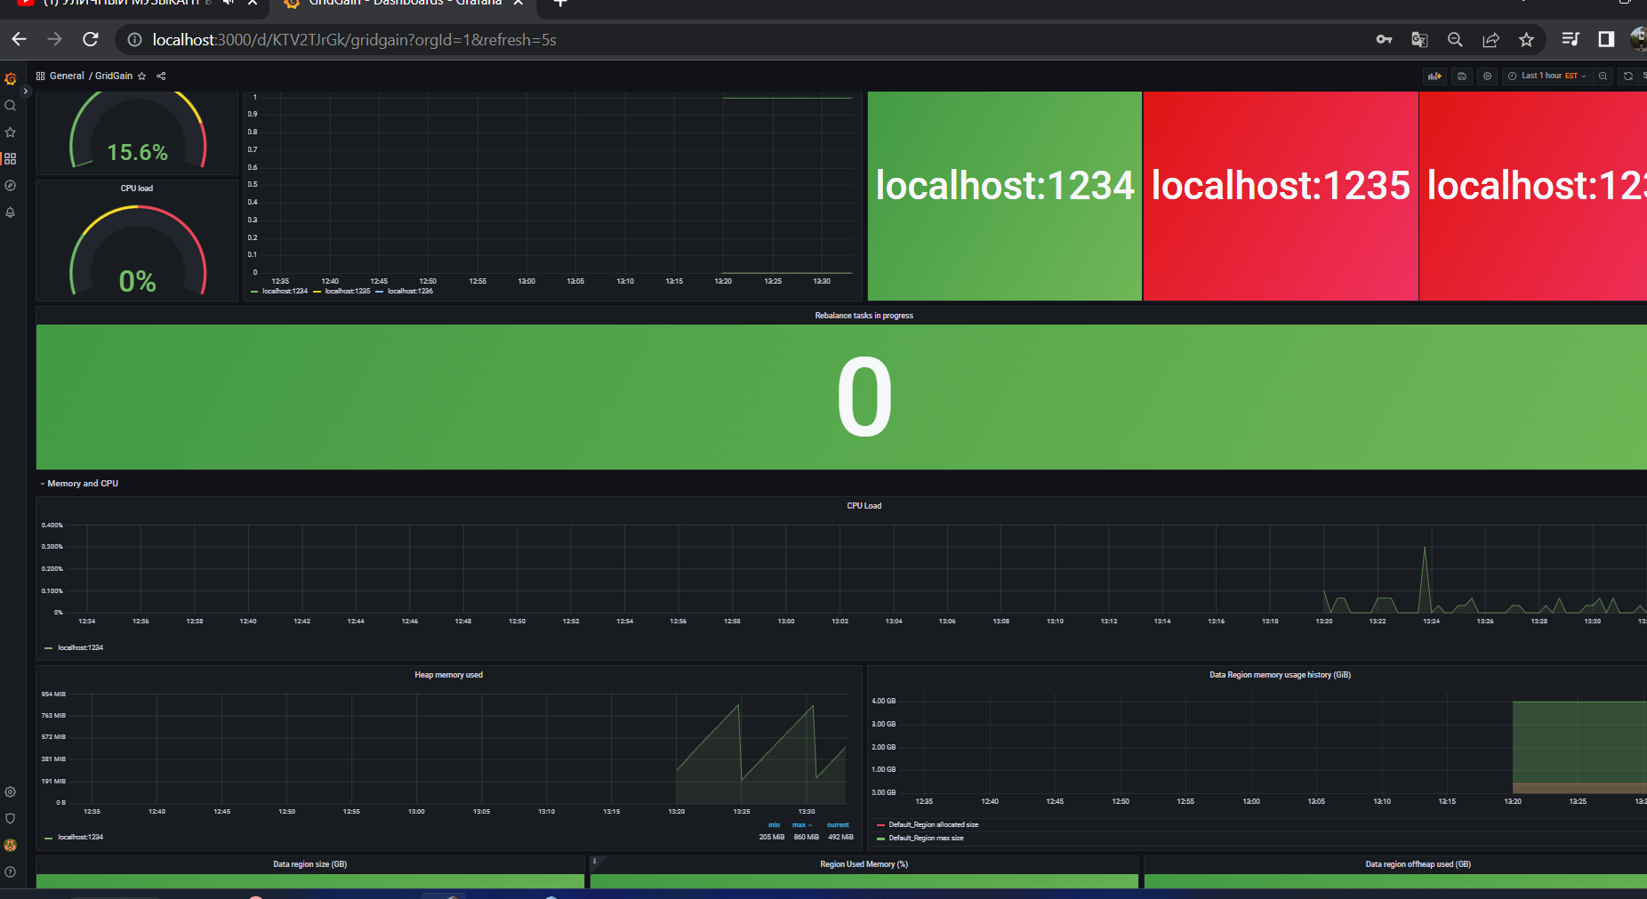
Task: Share this page from the address bar
Action: click(1490, 39)
